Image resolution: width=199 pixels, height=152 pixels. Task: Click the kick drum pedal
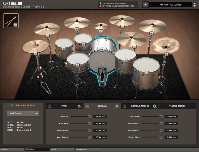point(103,77)
